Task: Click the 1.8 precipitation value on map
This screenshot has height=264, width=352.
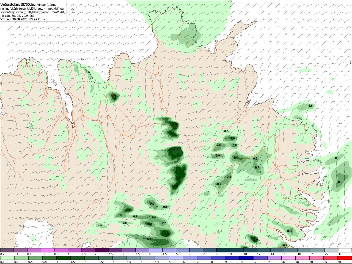Action: (175, 124)
